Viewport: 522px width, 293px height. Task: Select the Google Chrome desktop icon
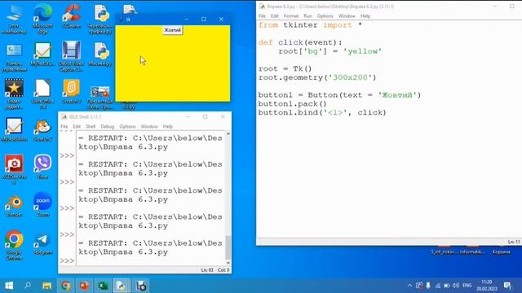tap(14, 245)
